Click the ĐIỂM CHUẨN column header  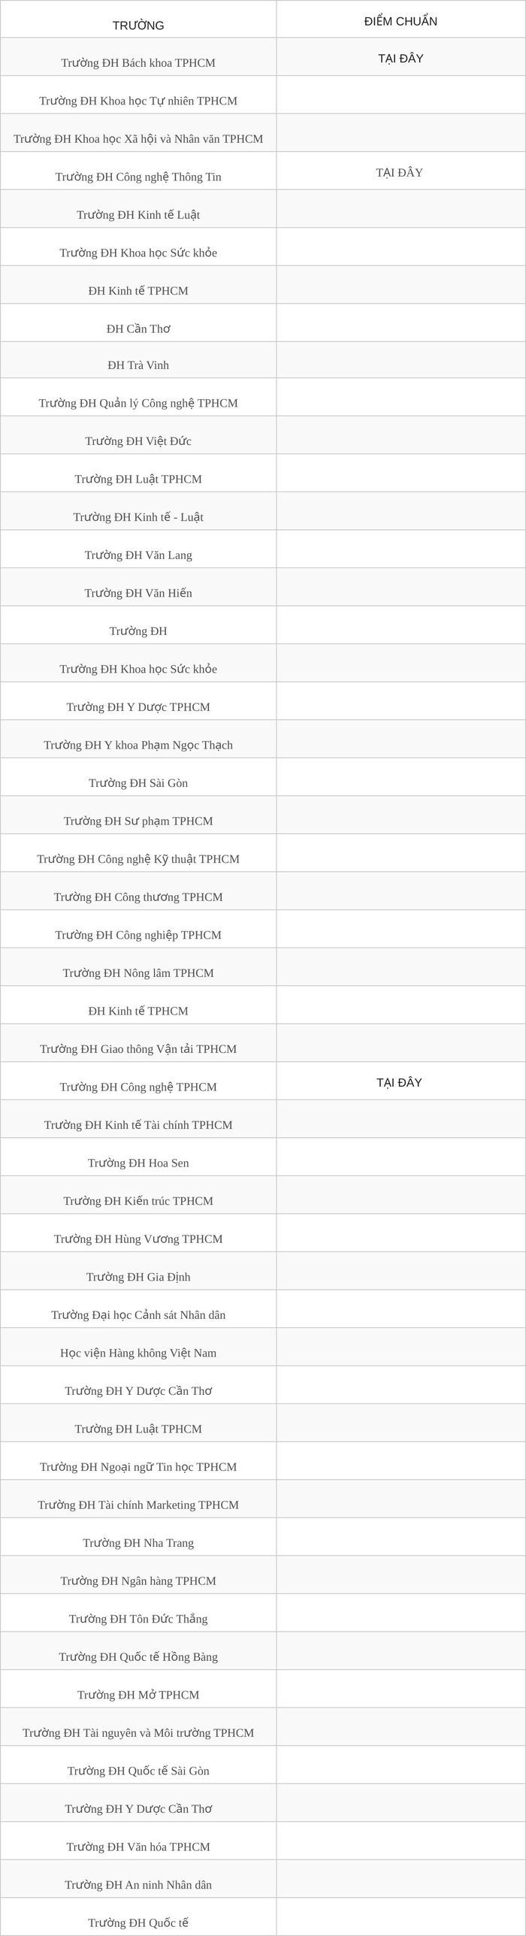pos(401,22)
